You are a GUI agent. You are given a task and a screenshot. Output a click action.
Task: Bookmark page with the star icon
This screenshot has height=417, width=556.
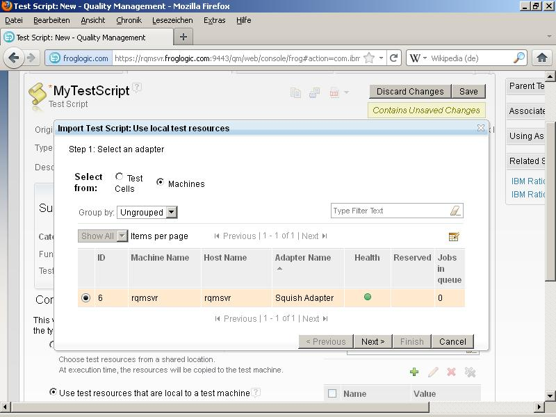tap(369, 58)
